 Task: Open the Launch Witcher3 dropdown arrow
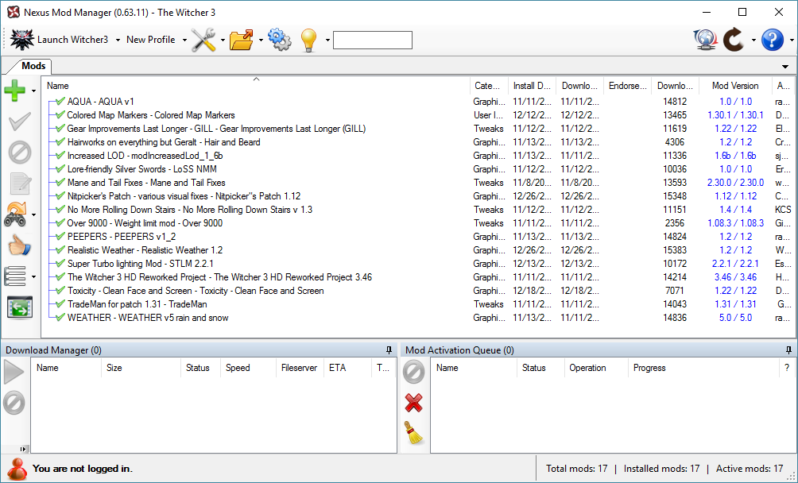coord(118,40)
